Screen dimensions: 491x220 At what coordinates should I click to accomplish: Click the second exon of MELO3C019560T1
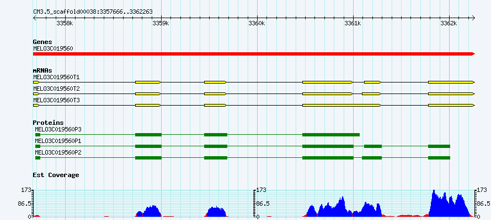tap(148, 82)
